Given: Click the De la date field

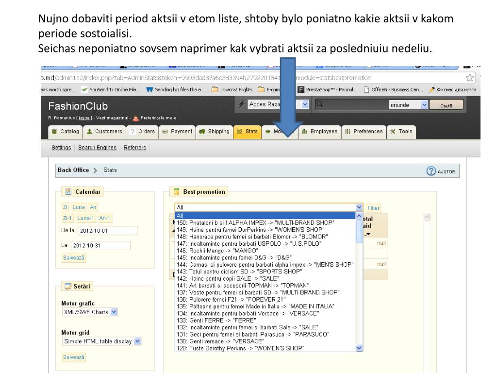Looking at the screenshot, I should [107, 231].
